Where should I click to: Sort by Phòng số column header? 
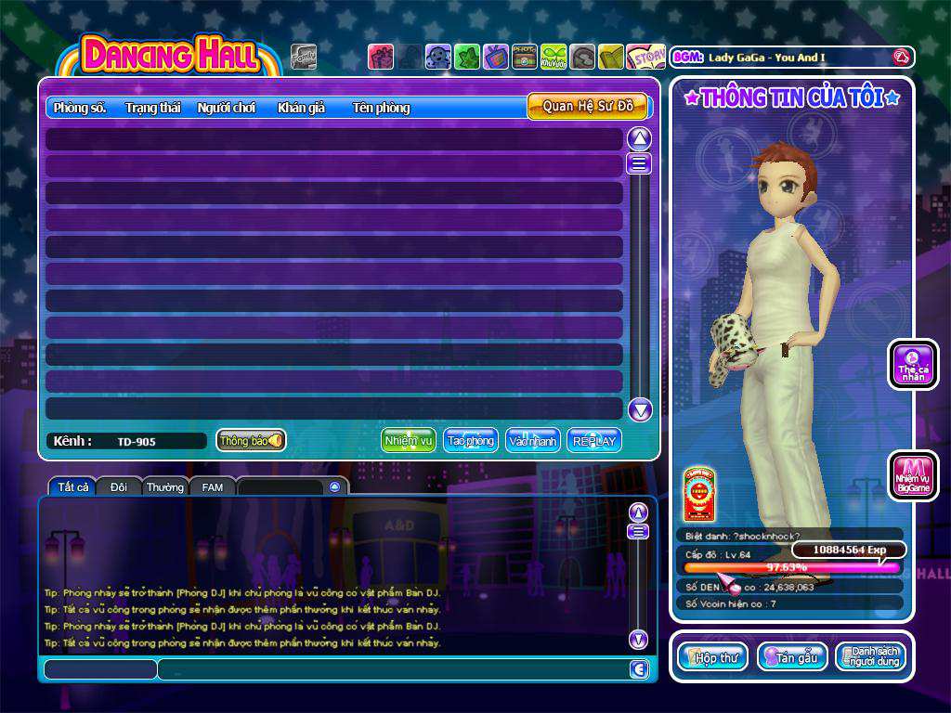80,108
